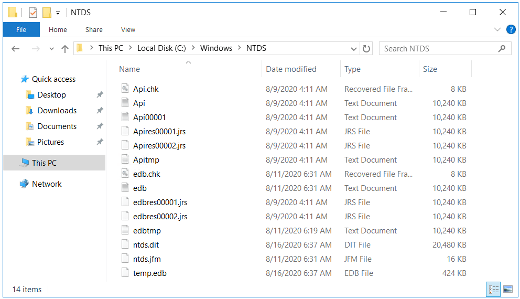Select the edbres00001.jrs file icon
The image size is (520, 299).
pos(125,202)
